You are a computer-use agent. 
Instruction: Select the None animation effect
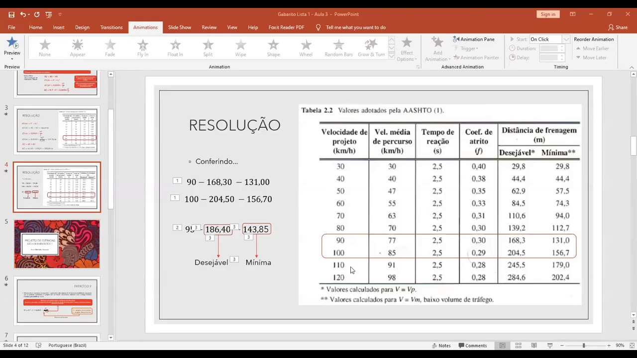point(45,48)
